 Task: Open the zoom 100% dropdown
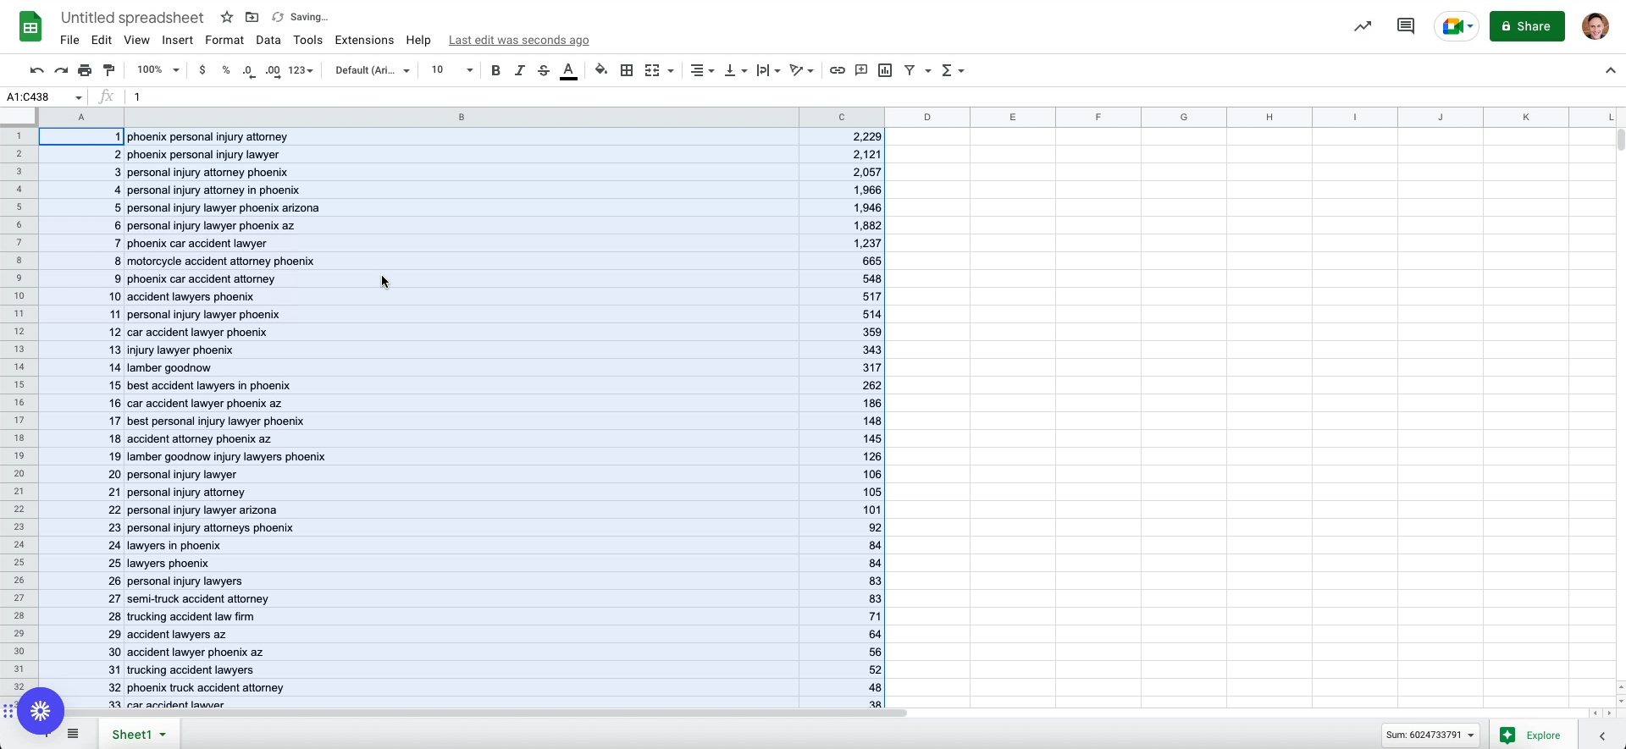tap(158, 70)
